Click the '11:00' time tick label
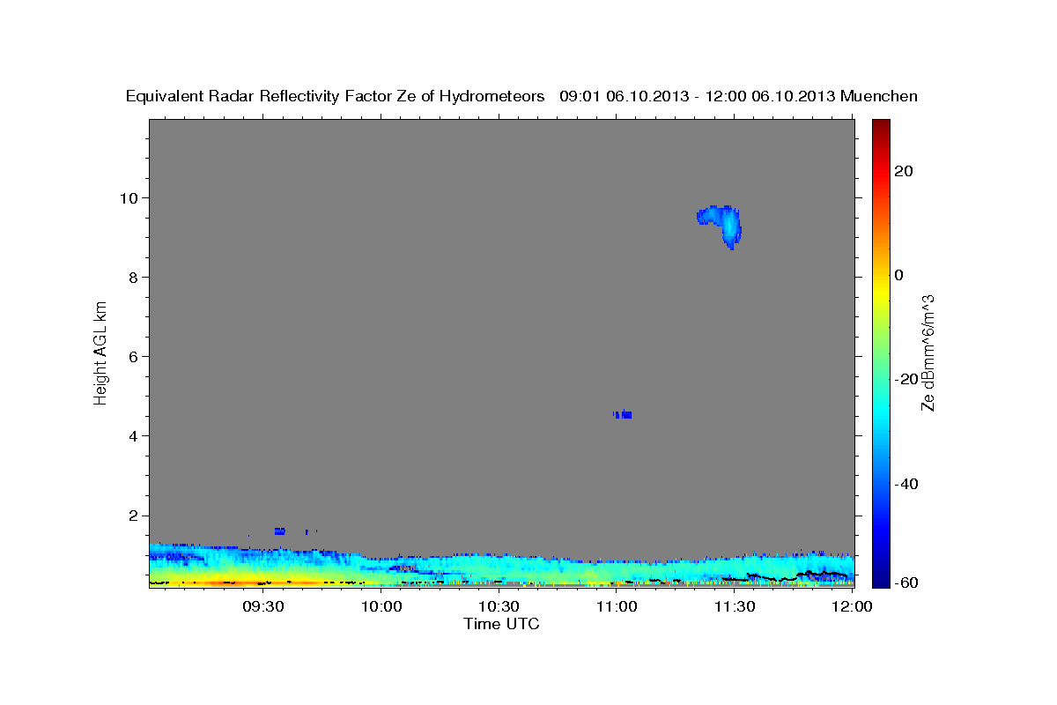Image resolution: width=1057 pixels, height=705 pixels. click(617, 607)
